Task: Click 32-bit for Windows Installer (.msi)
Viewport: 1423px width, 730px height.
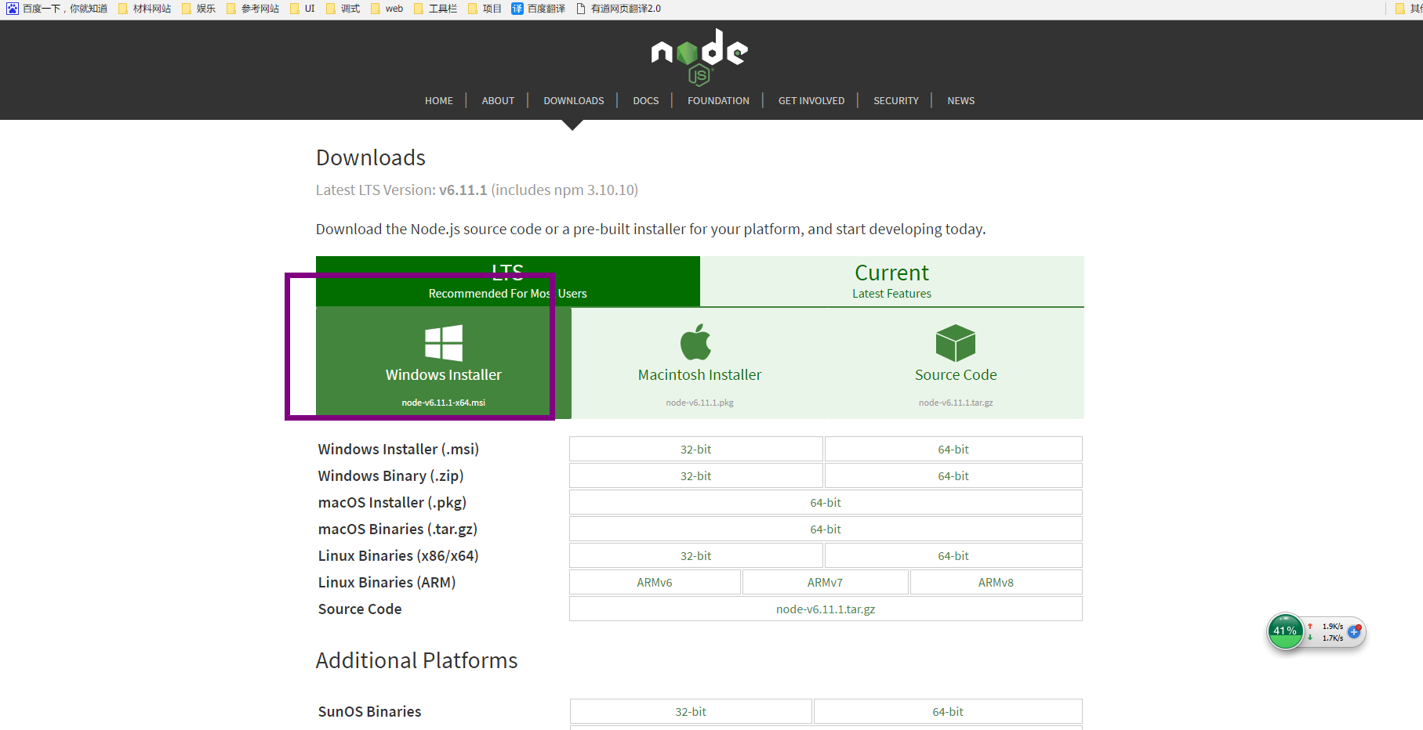Action: coord(696,449)
